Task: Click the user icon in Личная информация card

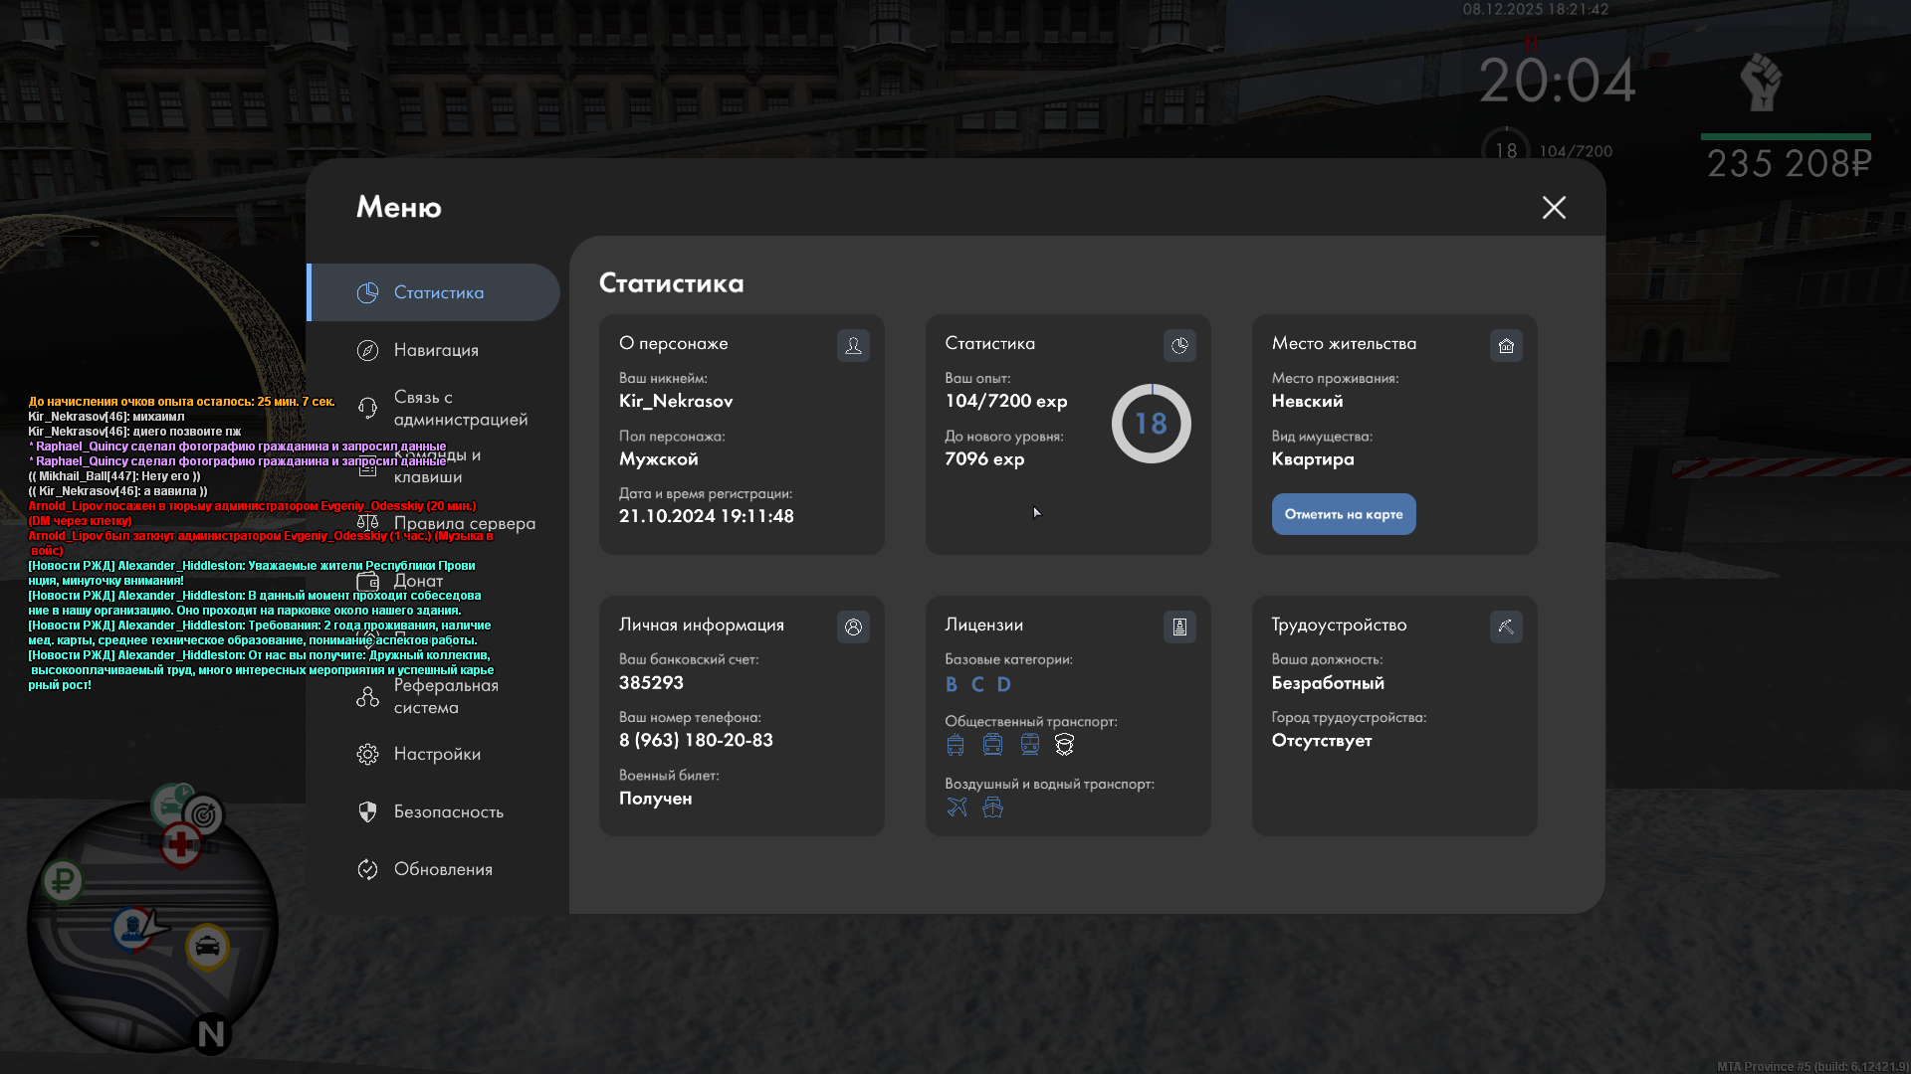Action: click(x=853, y=626)
